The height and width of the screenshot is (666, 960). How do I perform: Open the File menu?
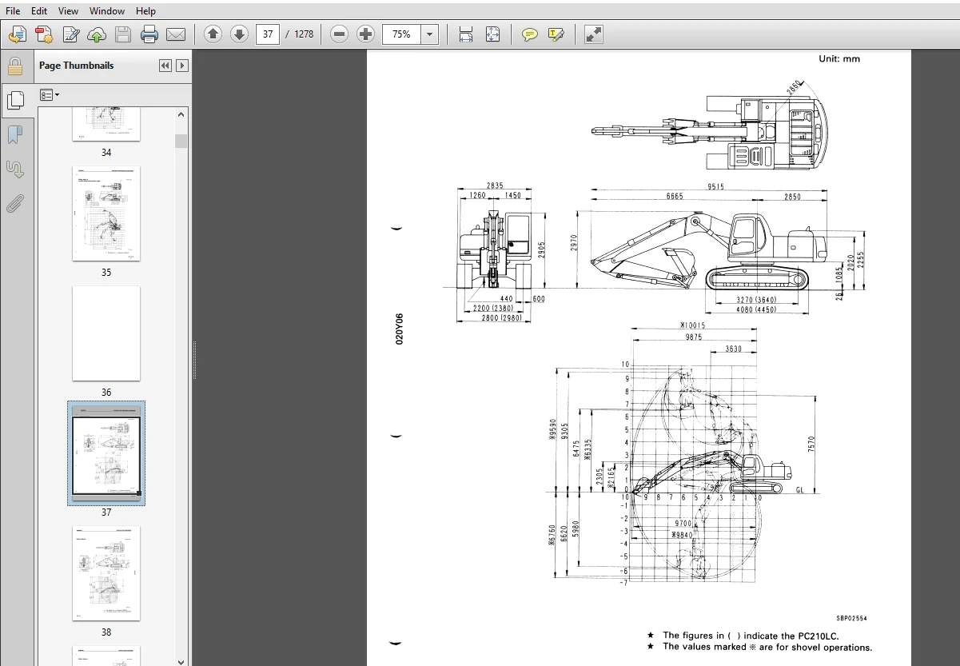coord(13,11)
